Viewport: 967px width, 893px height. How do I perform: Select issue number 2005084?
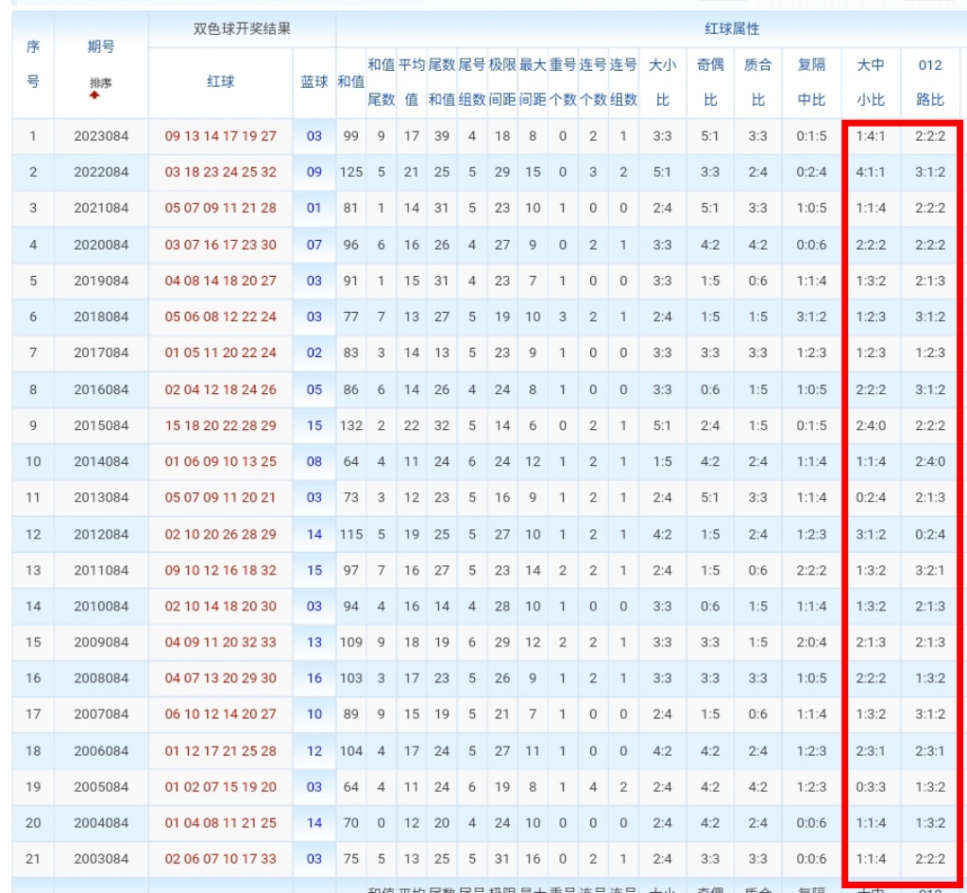[x=101, y=787]
